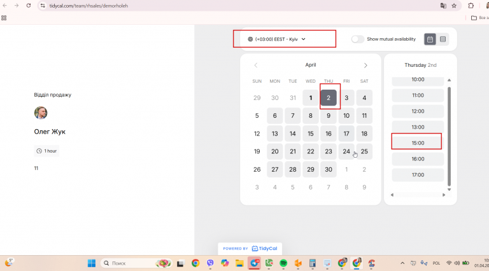Show hidden tray icons chevron

402,263
